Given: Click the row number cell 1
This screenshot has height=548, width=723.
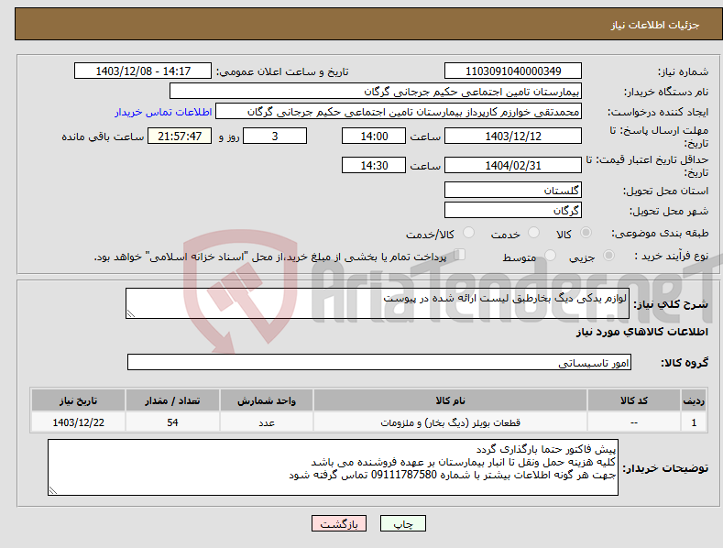Looking at the screenshot, I should tap(694, 422).
